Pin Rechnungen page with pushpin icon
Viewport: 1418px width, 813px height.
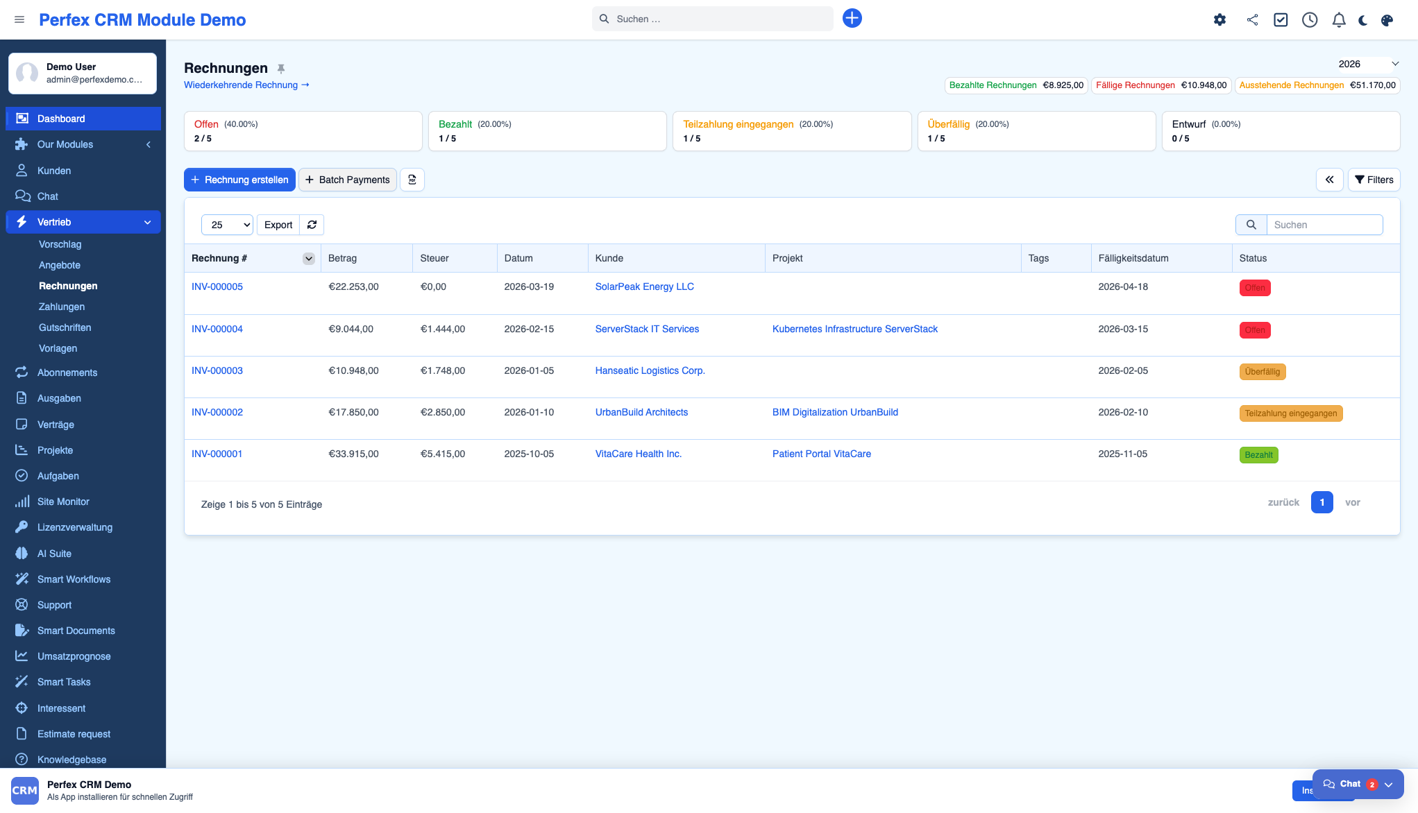point(281,69)
